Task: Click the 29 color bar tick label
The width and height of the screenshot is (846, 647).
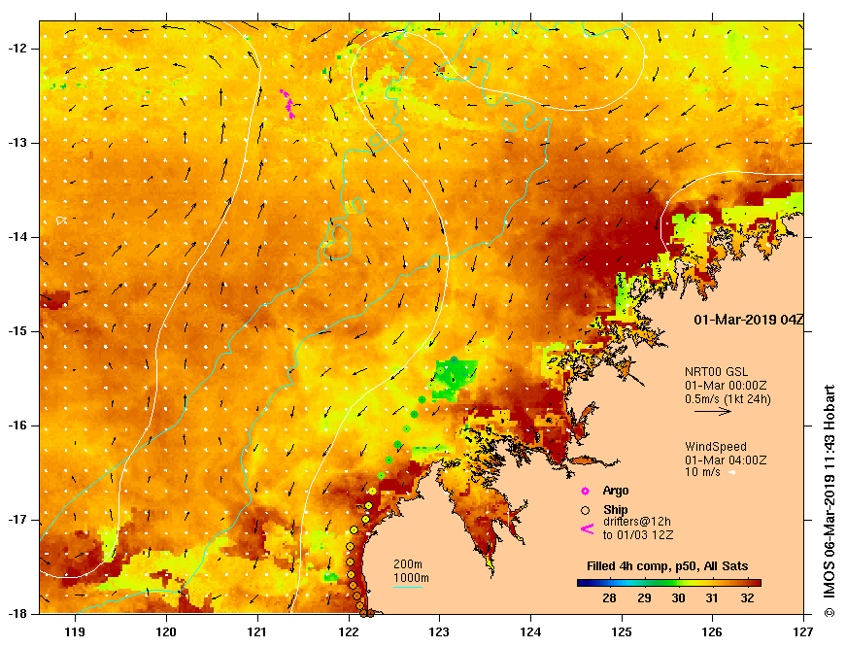Action: coord(644,597)
